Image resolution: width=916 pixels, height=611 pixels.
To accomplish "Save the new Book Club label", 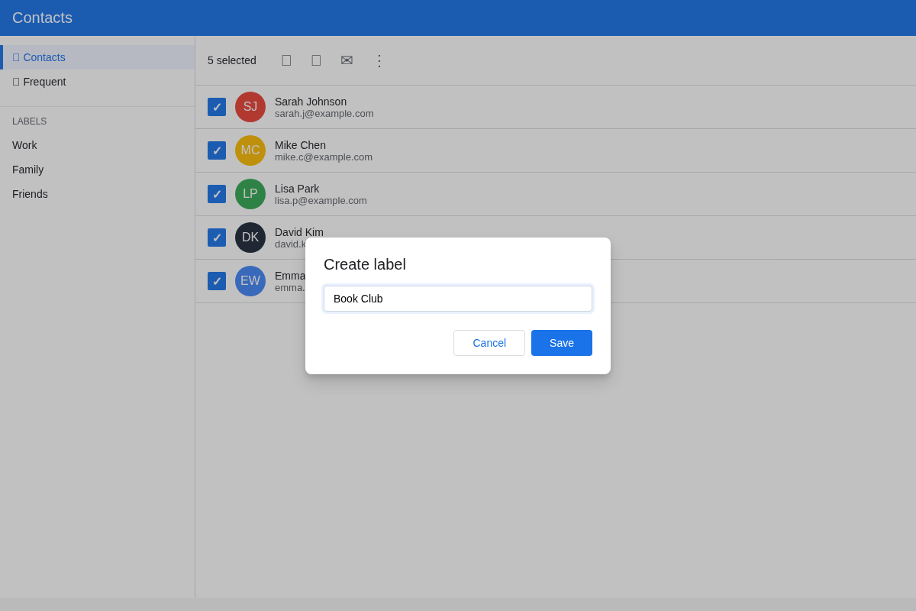I will tap(562, 343).
